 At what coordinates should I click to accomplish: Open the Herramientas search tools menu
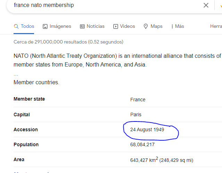[x=216, y=26]
